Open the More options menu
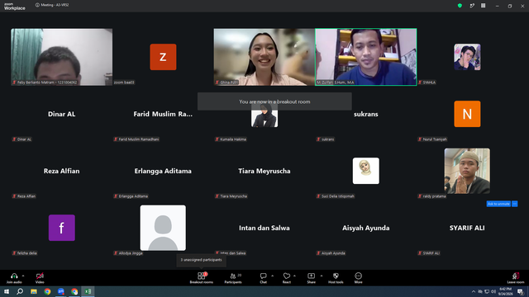 coord(358,278)
